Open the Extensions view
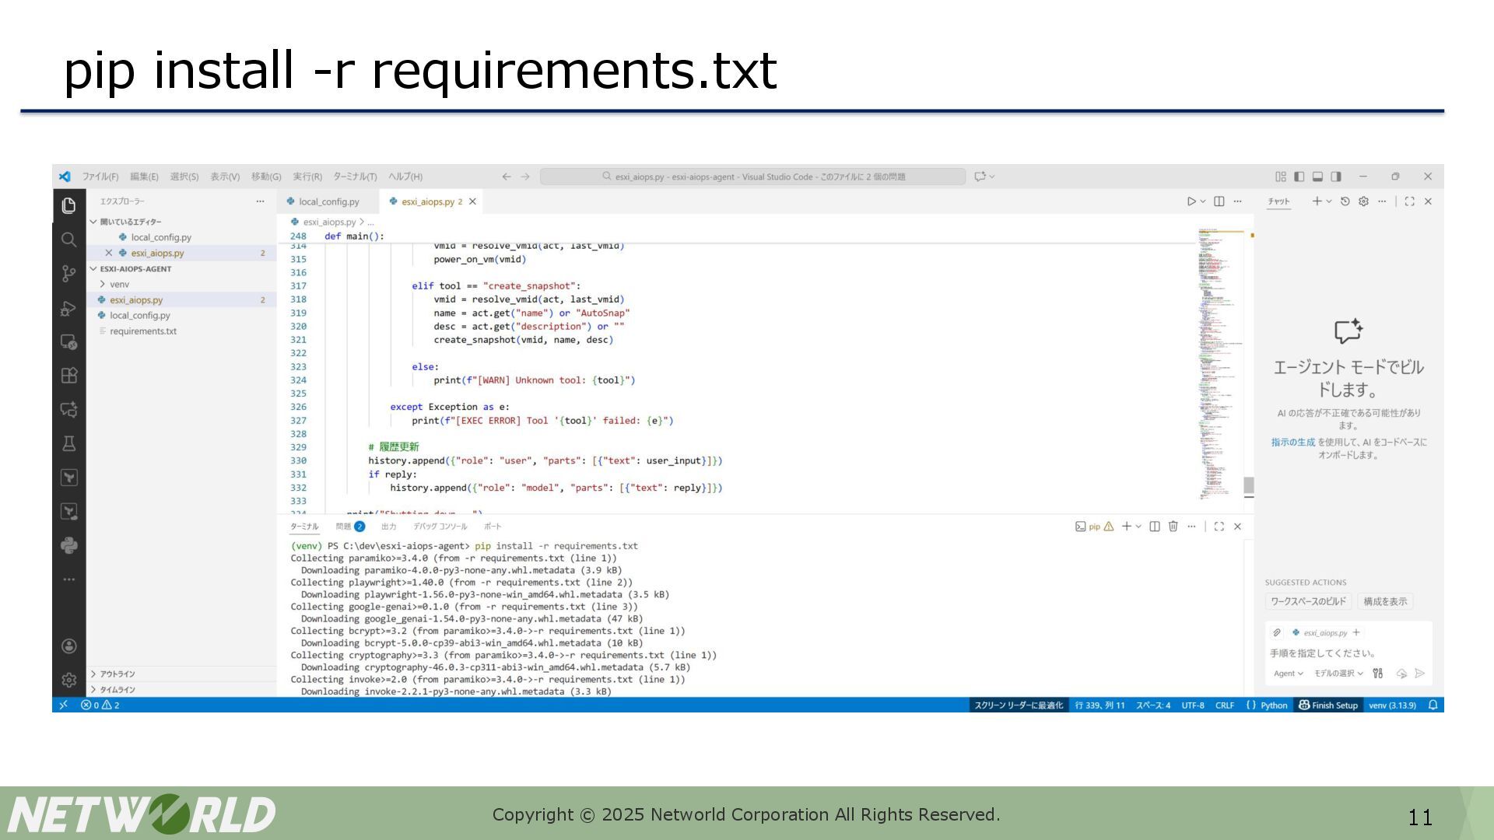 click(x=68, y=376)
